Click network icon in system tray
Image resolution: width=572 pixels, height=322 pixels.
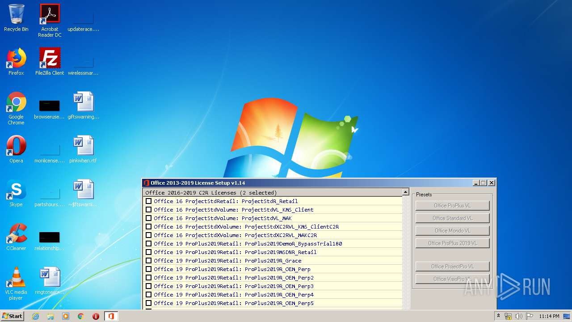coord(508,316)
